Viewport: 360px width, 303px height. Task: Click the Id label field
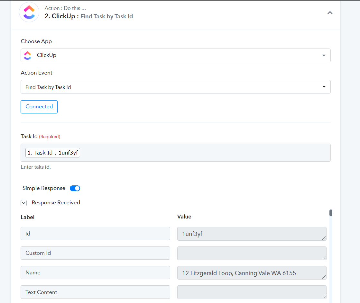(95, 234)
